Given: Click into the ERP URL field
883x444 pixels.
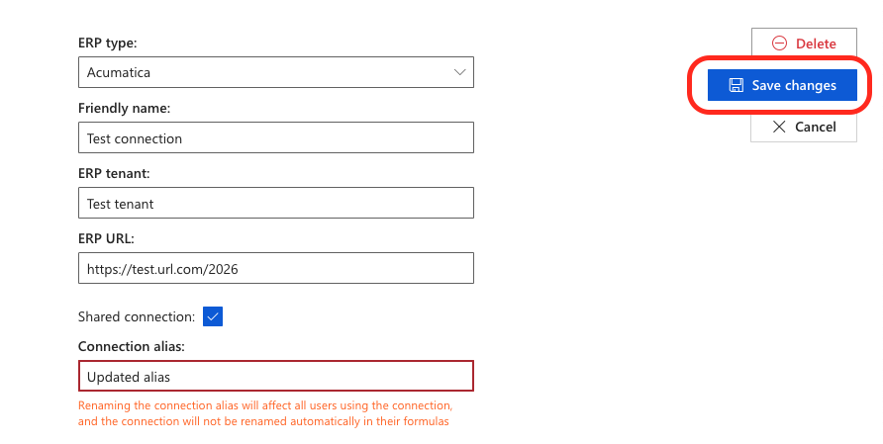Looking at the screenshot, I should 275,268.
